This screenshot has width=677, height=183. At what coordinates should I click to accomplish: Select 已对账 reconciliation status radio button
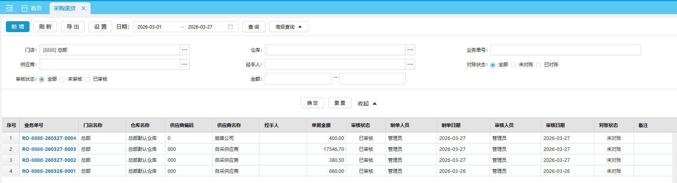tap(539, 65)
